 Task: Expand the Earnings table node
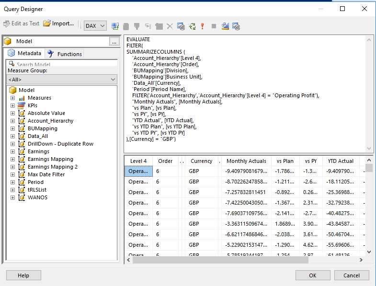(13, 152)
